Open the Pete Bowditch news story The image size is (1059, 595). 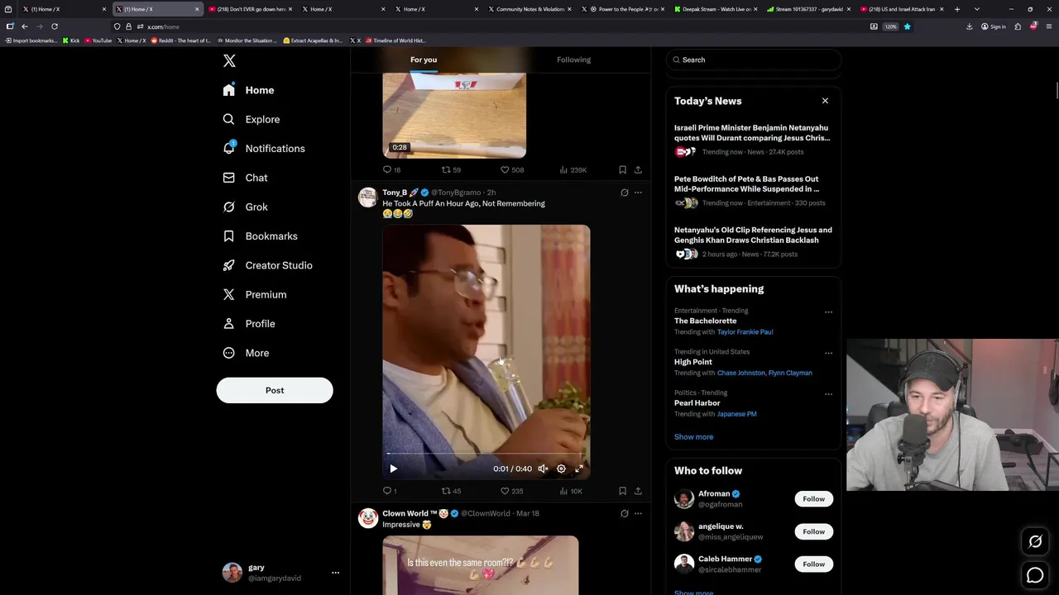coord(753,192)
